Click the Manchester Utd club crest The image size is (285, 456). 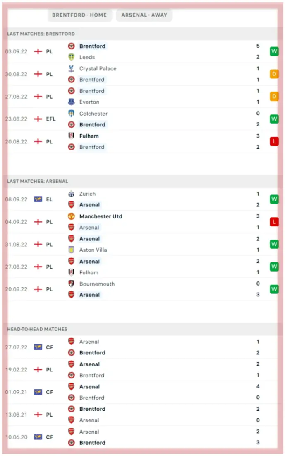pos(71,216)
